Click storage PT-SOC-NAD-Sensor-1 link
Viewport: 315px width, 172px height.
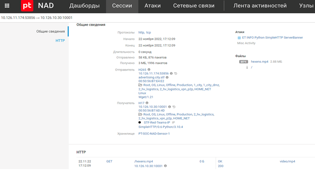pyautogui.click(x=154, y=134)
